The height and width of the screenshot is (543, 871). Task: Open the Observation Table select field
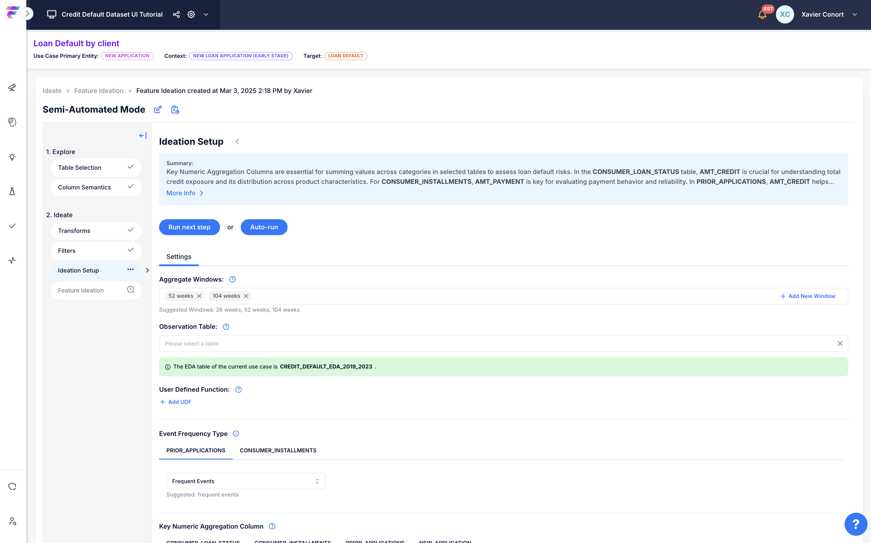[504, 343]
